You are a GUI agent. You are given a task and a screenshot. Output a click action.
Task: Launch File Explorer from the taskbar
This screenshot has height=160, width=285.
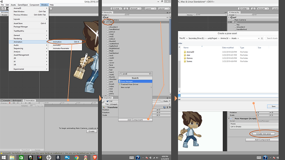12,157
